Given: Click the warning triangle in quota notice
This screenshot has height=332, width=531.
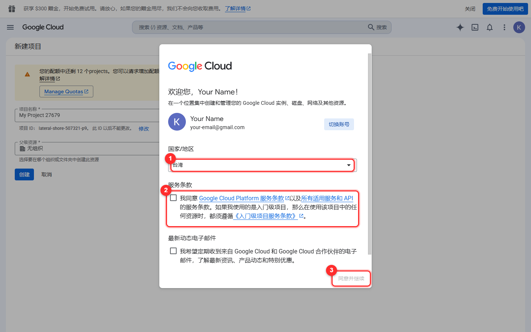Looking at the screenshot, I should click(27, 74).
